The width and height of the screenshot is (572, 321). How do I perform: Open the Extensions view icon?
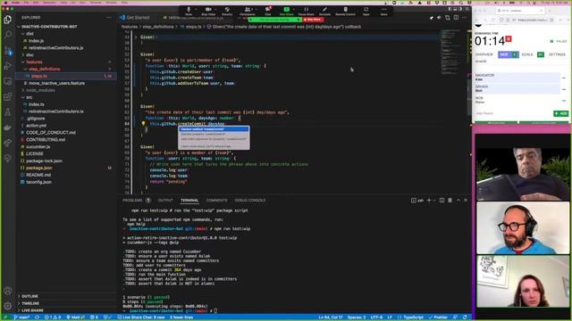(x=8, y=97)
